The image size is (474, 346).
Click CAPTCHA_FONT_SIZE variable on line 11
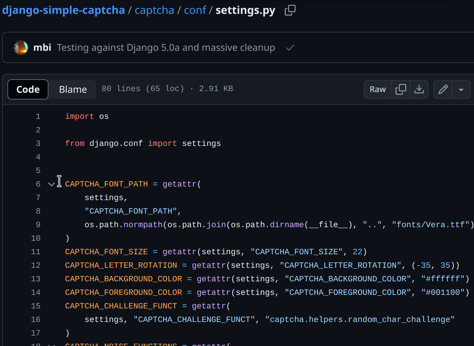pos(106,252)
